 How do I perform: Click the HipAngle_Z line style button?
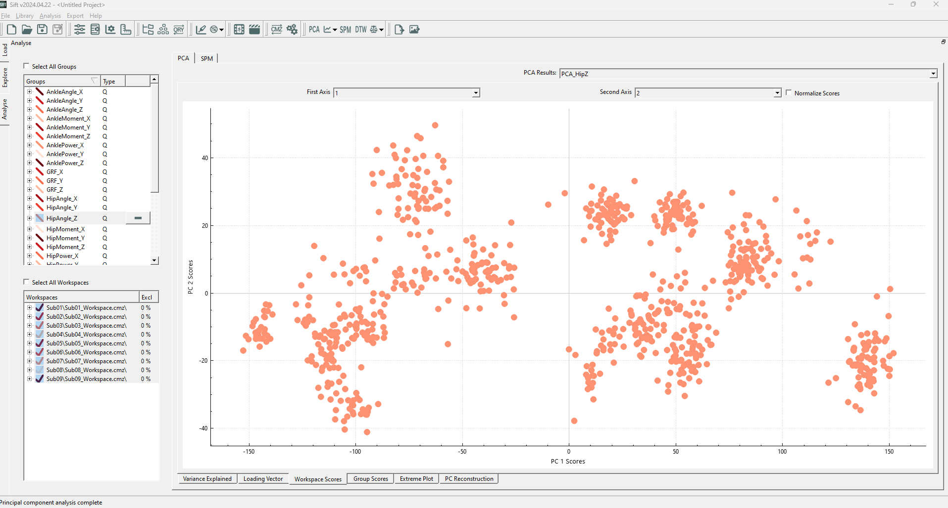138,218
